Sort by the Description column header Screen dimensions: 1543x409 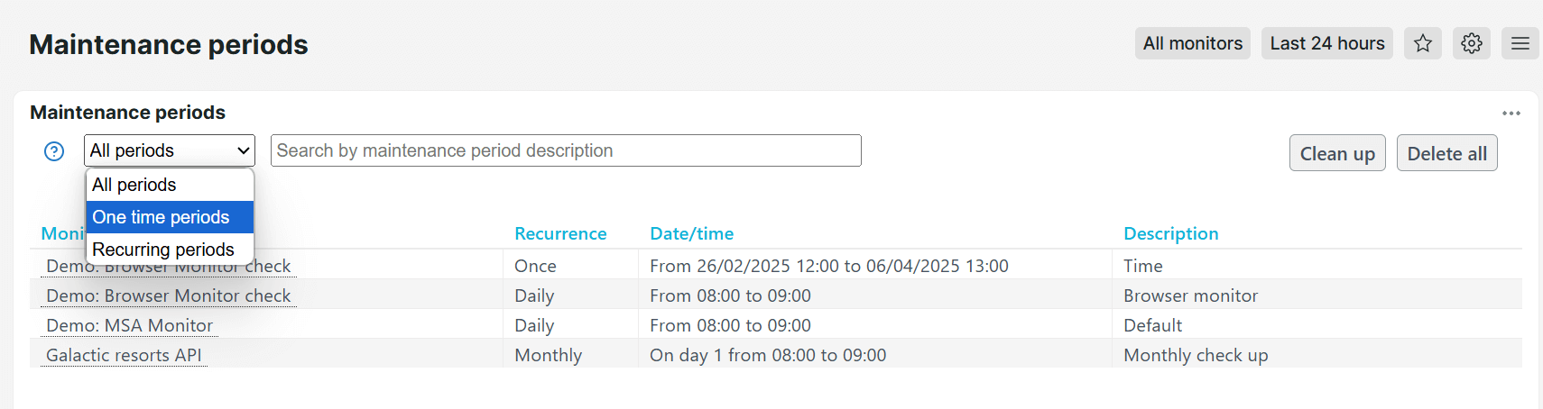click(x=1171, y=233)
